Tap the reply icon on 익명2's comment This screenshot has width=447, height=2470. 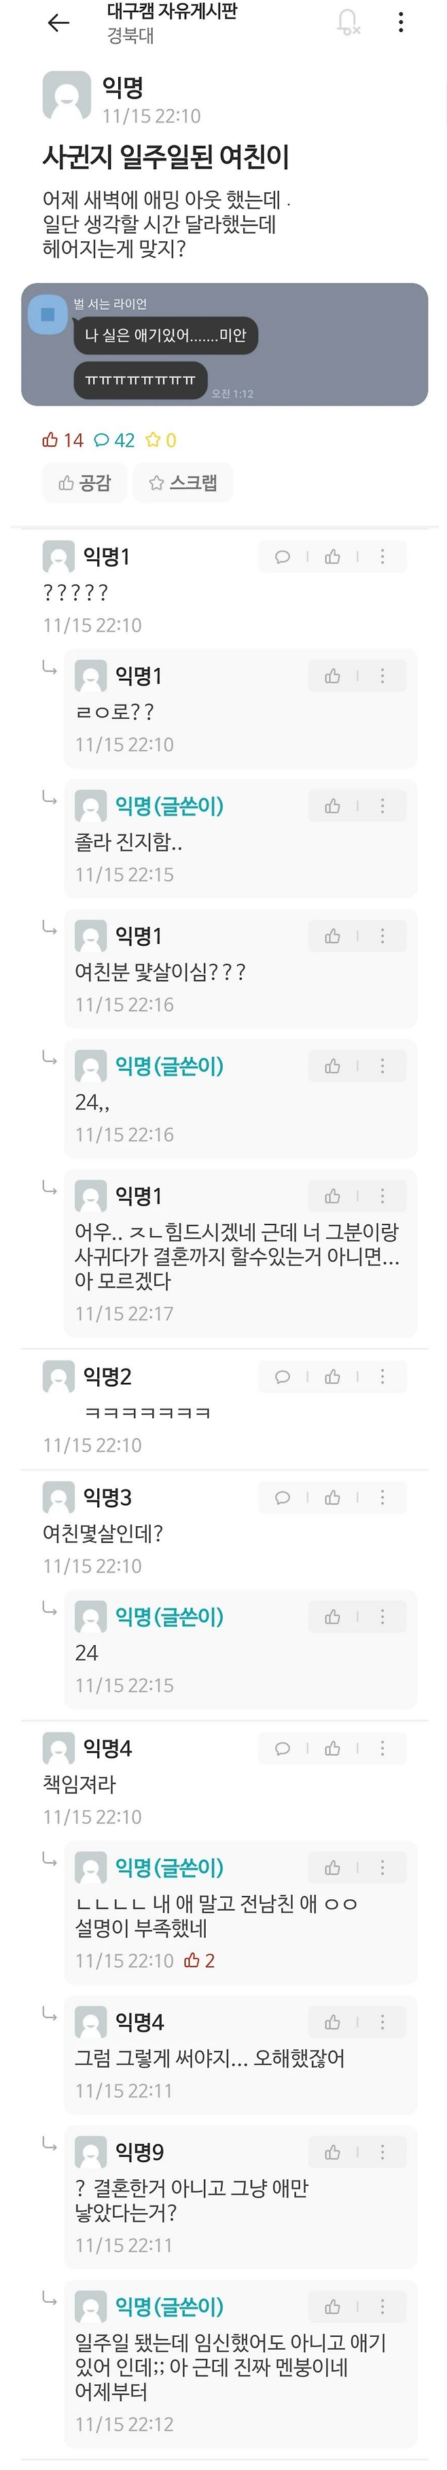[283, 1377]
